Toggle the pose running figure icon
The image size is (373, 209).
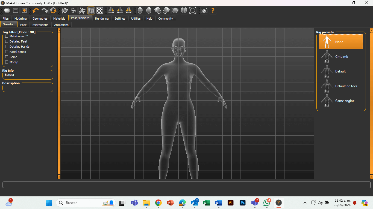pos(82,11)
